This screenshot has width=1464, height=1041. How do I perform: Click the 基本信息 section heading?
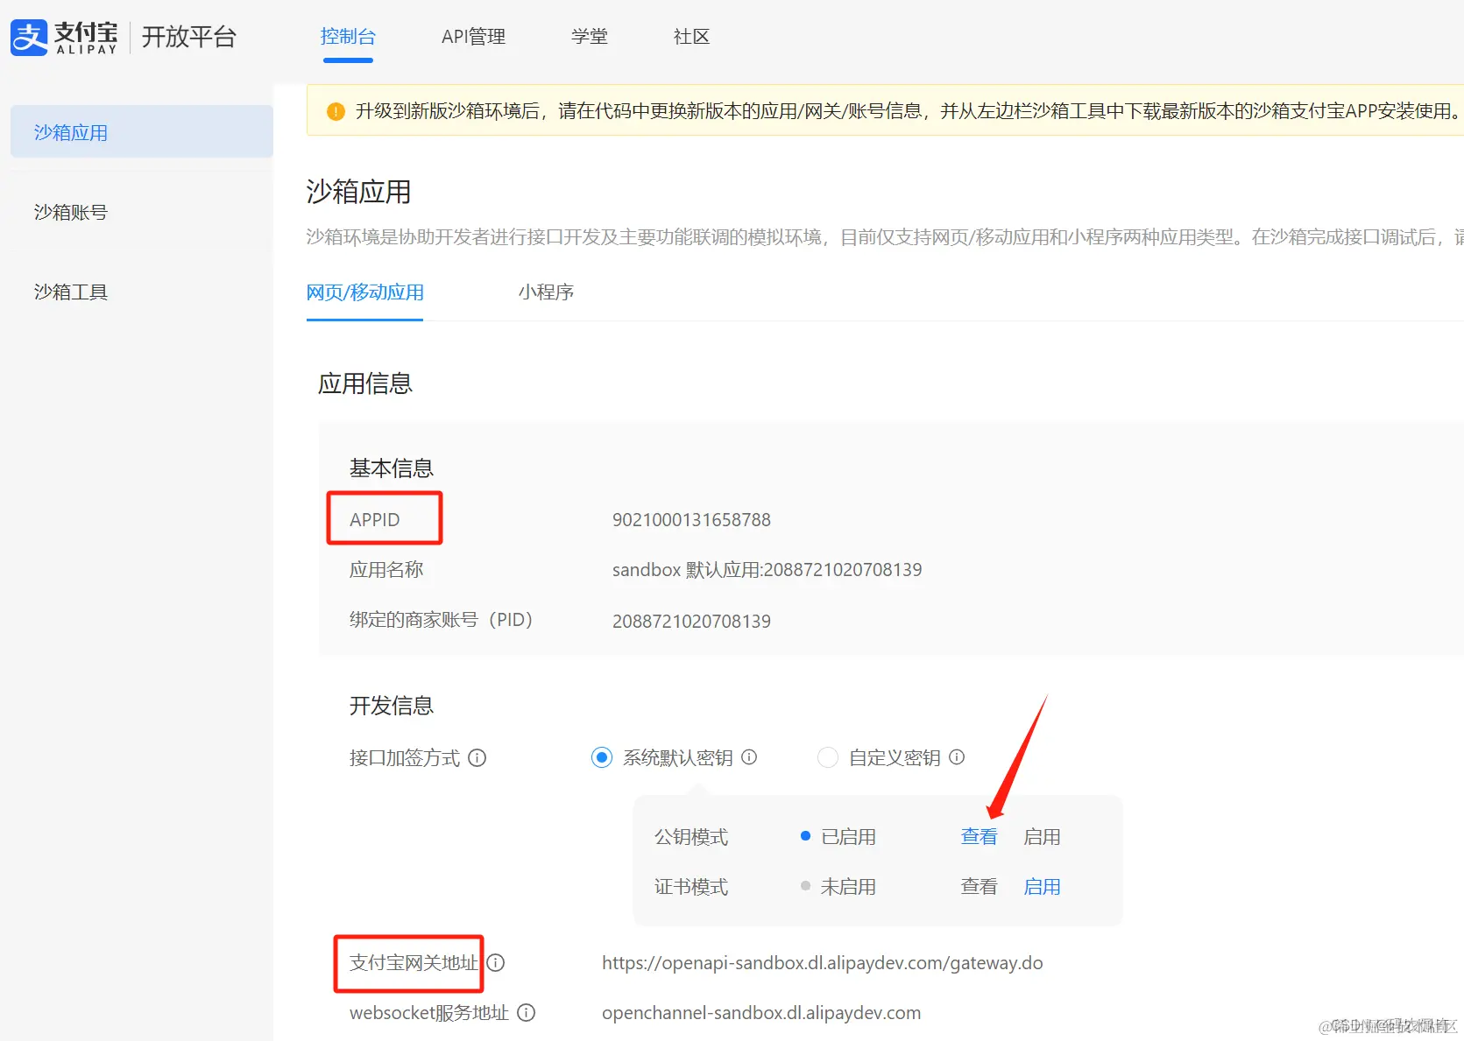point(392,468)
